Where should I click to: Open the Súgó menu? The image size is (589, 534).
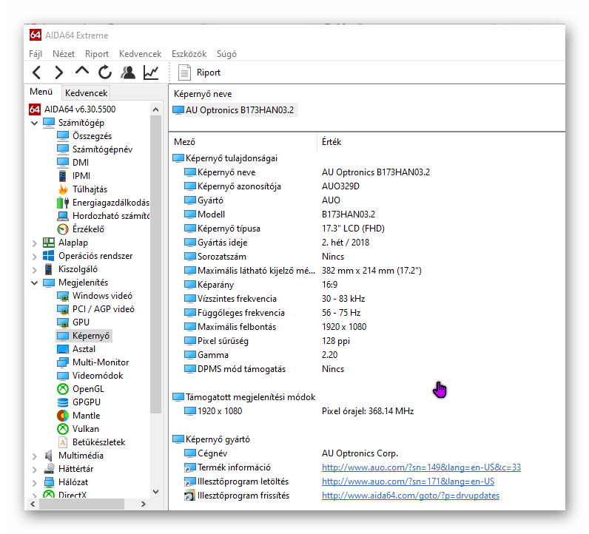point(226,54)
